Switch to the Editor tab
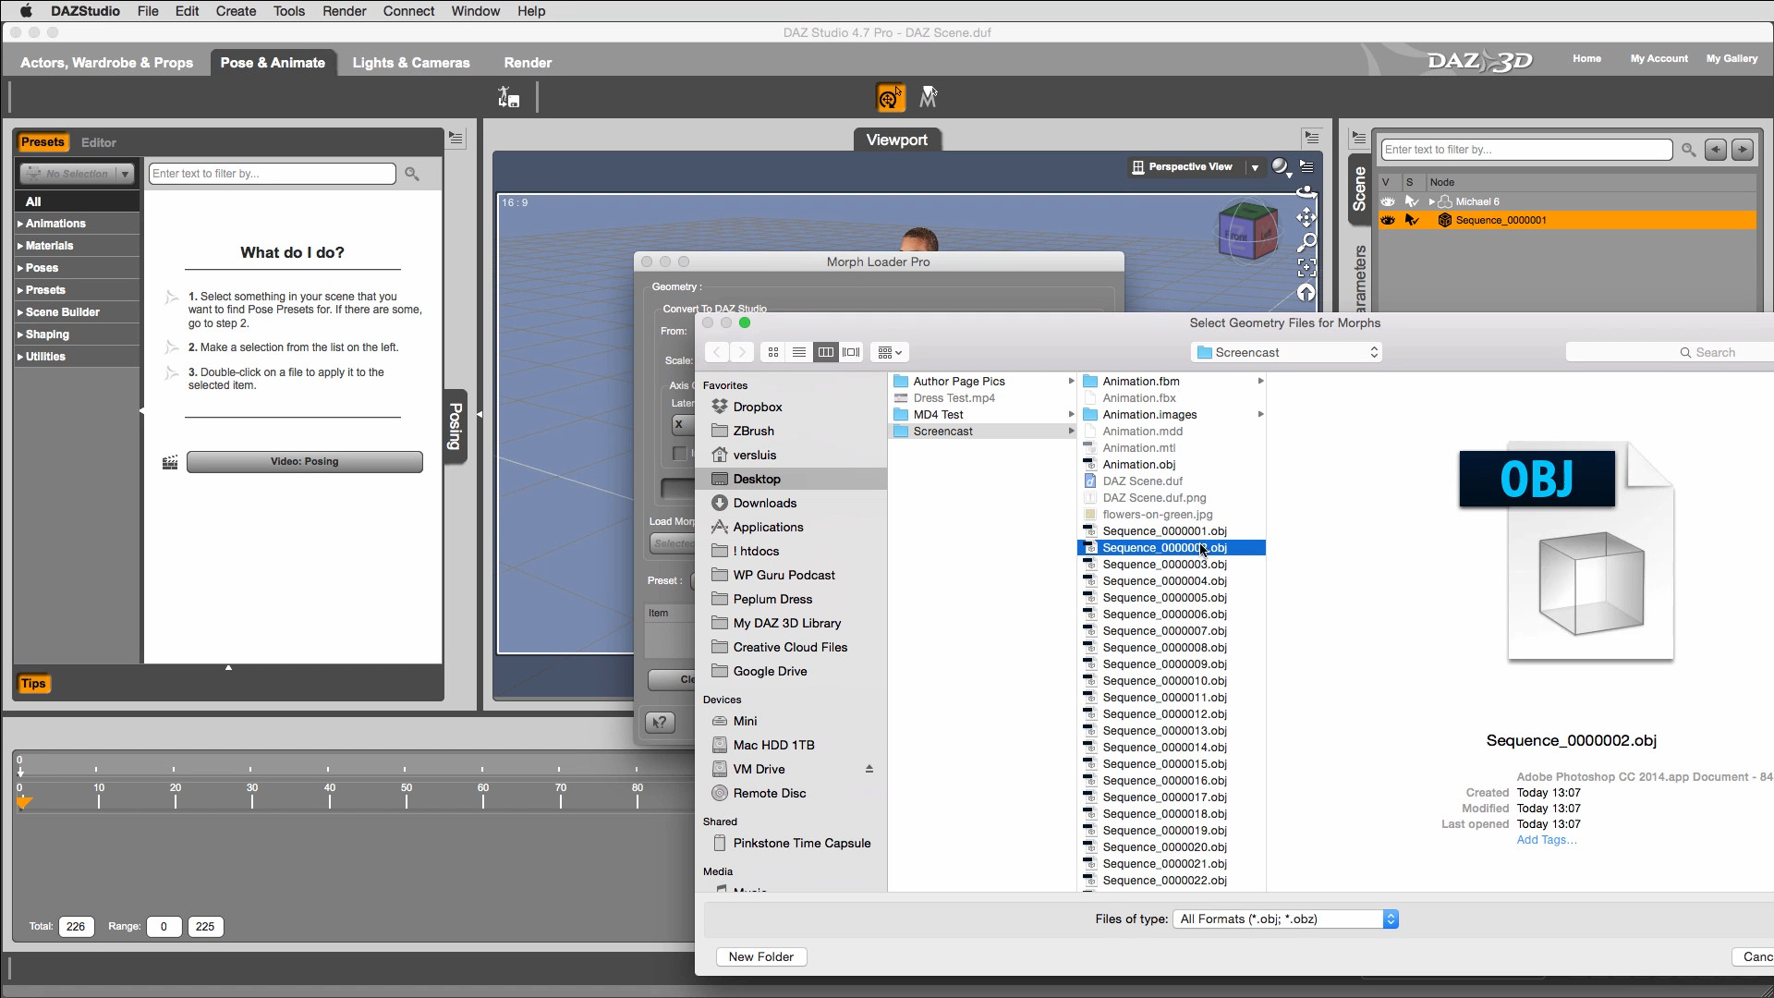The width and height of the screenshot is (1774, 998). pos(99,142)
